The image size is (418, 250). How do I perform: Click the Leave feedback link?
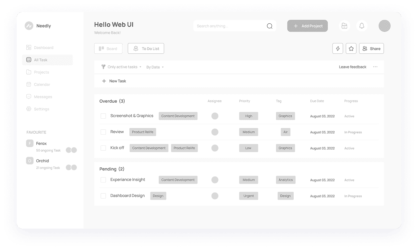(353, 67)
